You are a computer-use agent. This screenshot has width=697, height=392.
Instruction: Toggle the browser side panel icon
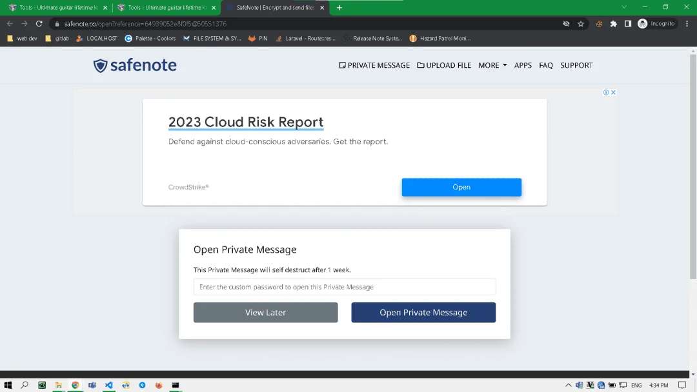628,24
